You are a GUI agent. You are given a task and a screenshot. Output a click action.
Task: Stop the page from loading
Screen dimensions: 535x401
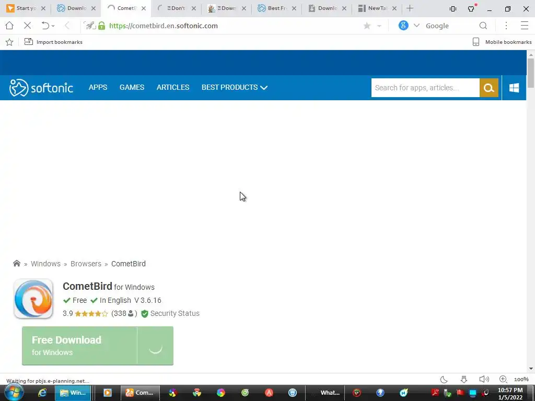tap(28, 26)
